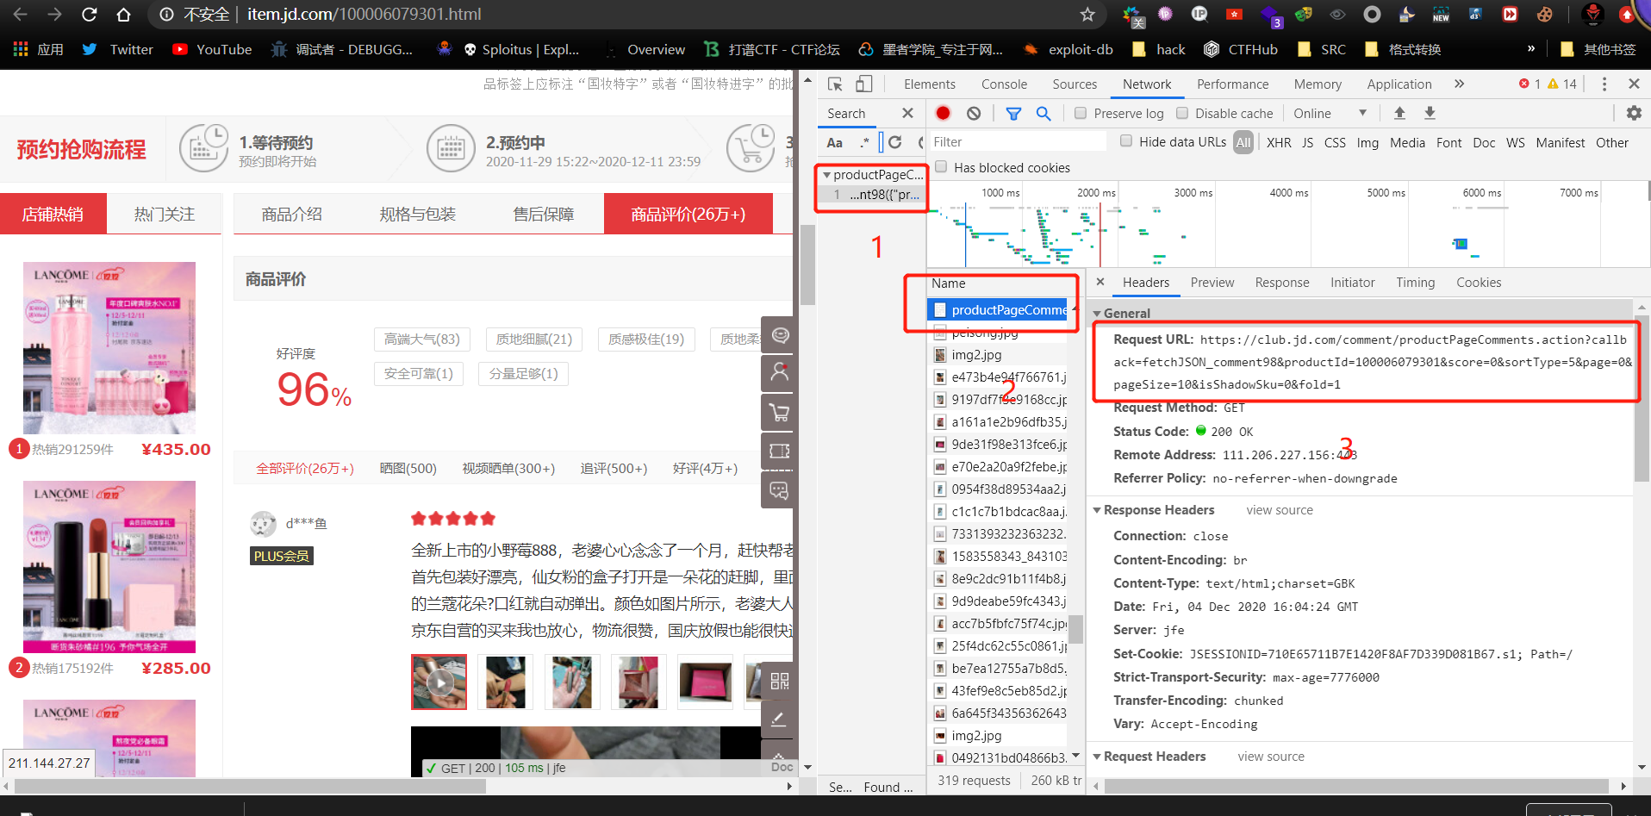
Task: Play the first review video thumbnail
Action: coord(439,682)
